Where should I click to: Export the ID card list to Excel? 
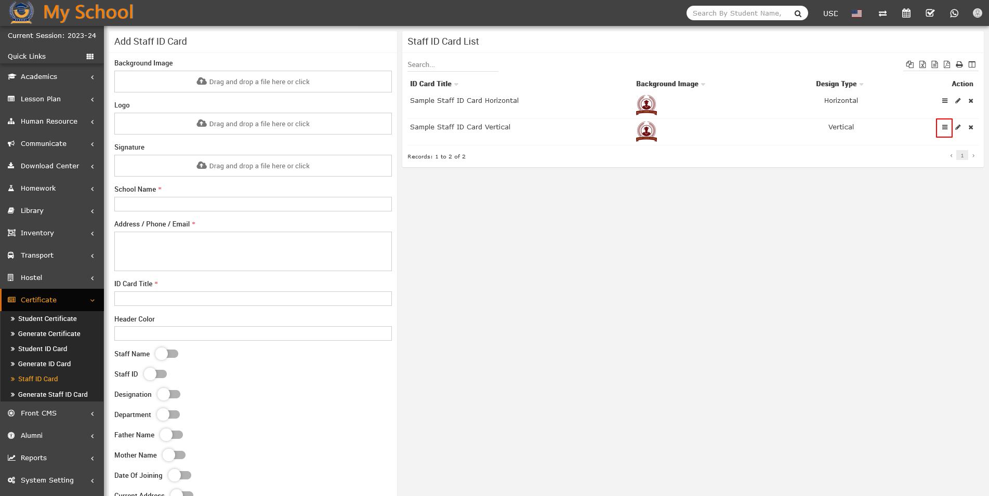click(922, 64)
